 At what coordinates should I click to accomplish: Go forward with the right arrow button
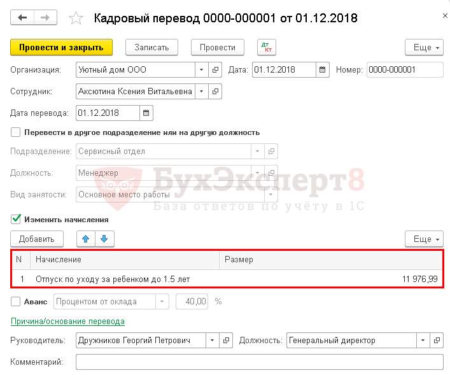point(45,18)
